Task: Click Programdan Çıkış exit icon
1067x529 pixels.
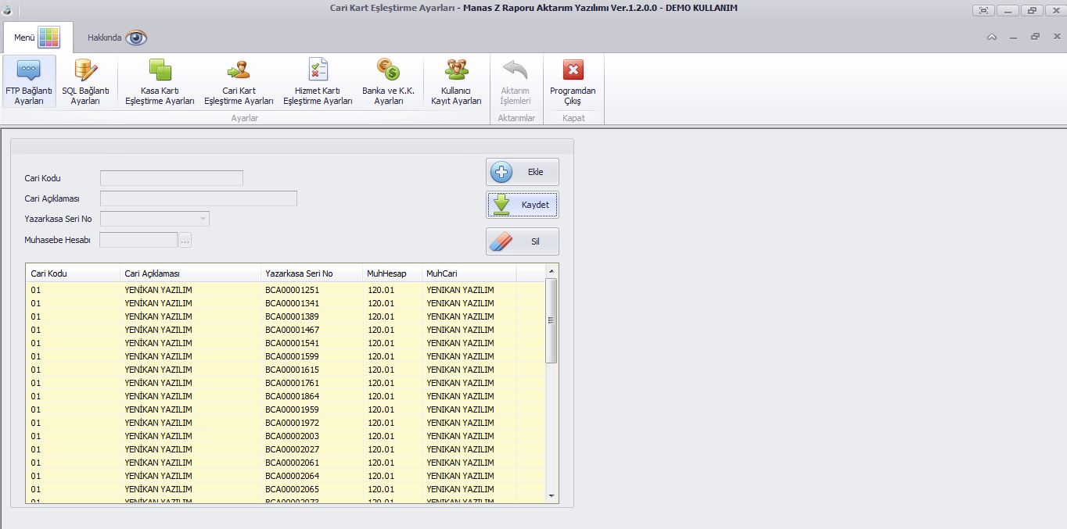Action: click(573, 71)
